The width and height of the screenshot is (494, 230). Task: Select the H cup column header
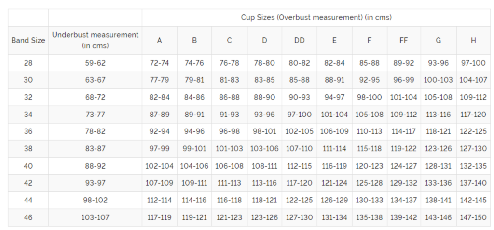473,40
